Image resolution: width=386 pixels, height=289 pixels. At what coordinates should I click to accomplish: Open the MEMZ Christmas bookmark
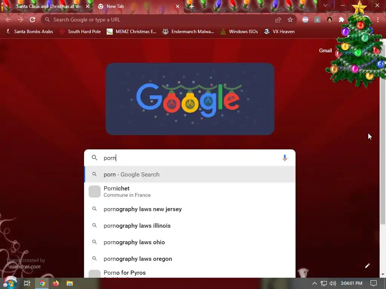(x=132, y=32)
